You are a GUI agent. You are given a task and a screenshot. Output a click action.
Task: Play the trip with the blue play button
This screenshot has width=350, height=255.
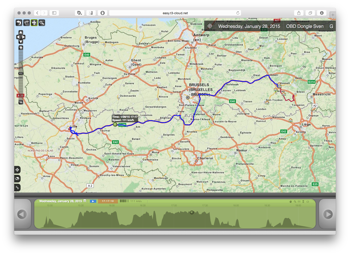click(x=93, y=201)
